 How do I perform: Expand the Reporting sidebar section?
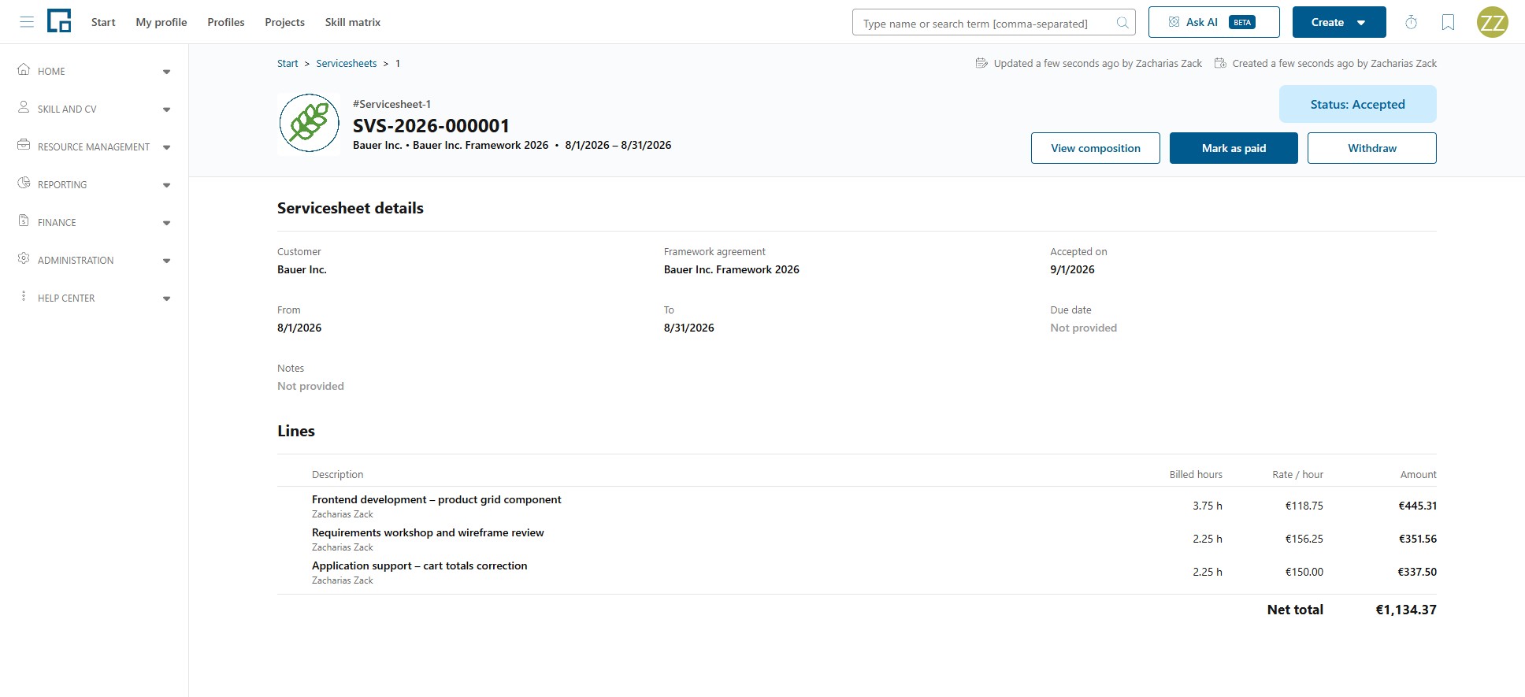(x=166, y=185)
